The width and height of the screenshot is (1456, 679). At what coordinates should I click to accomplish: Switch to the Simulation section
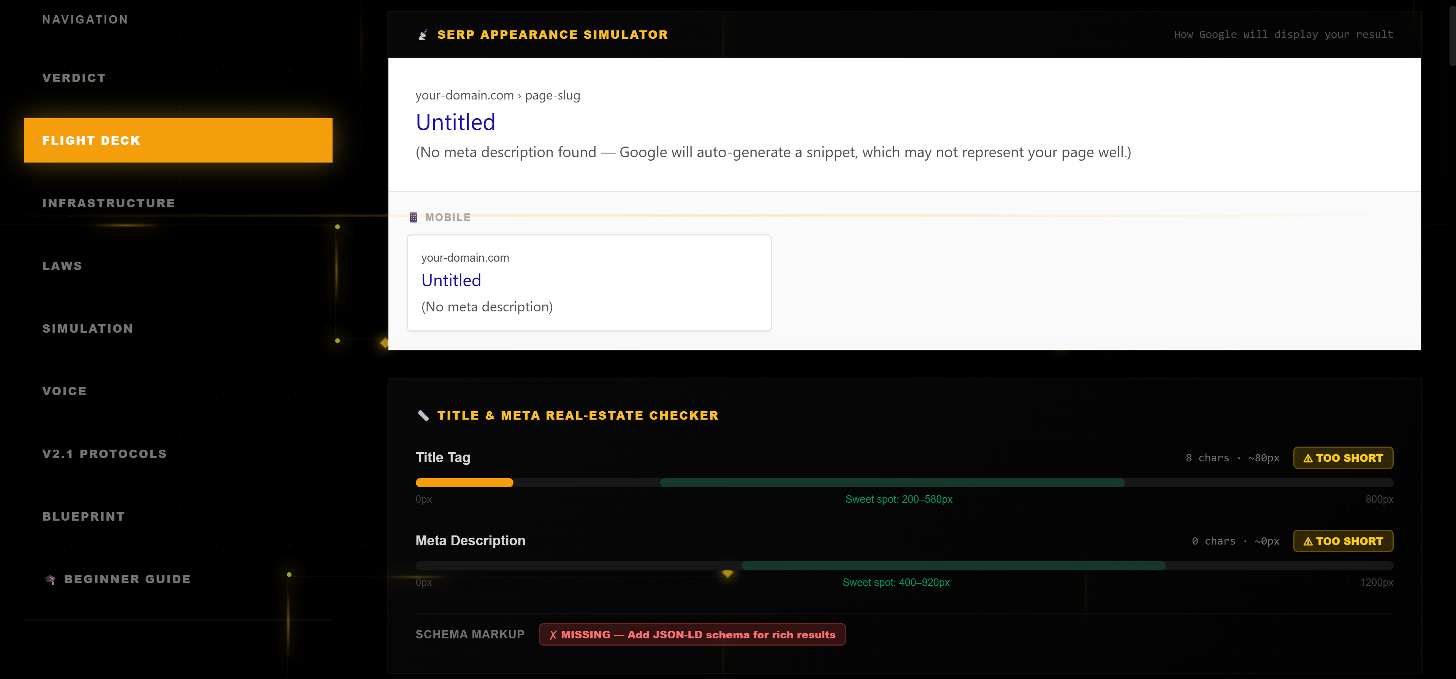(88, 329)
